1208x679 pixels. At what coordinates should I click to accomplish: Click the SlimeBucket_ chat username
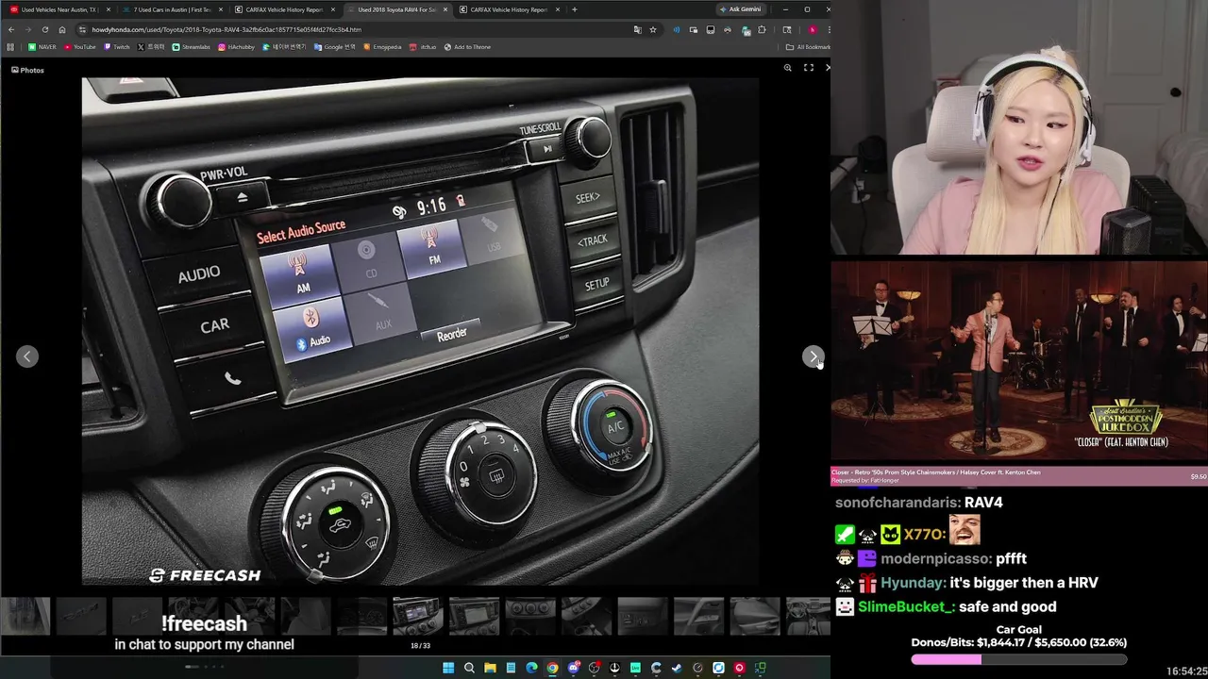pos(906,607)
